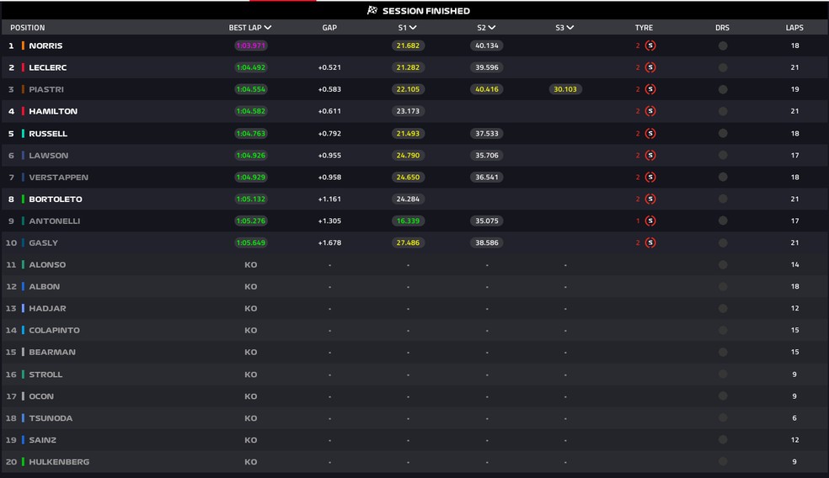The width and height of the screenshot is (829, 478).
Task: Click Leclerc's soft tyre icon
Action: coord(650,67)
